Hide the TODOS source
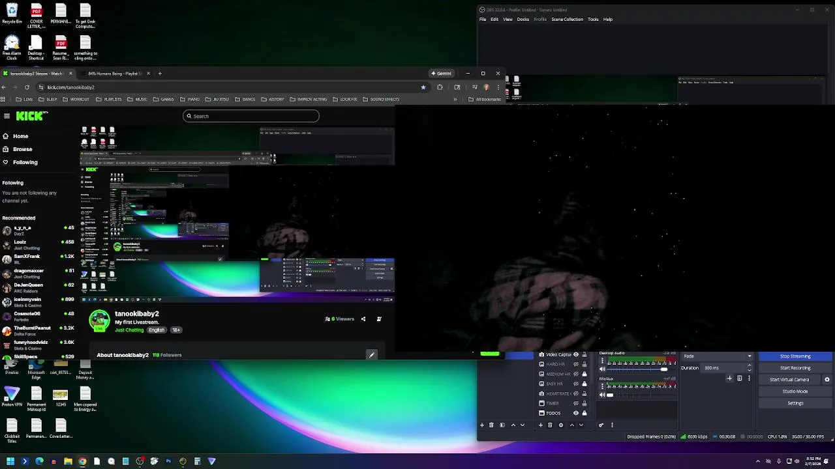This screenshot has width=835, height=469. (575, 413)
